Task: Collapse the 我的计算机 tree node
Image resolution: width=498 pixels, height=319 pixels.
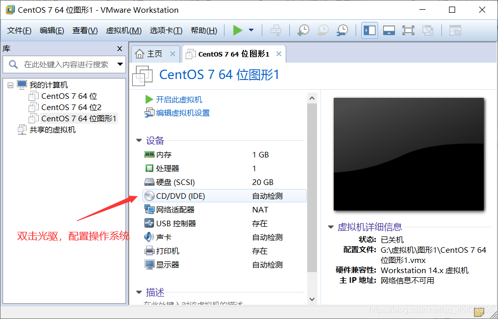Action: 11,85
